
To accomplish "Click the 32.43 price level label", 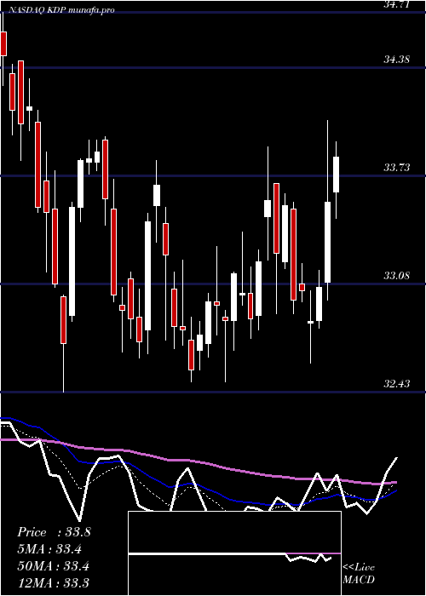I will 396,384.
